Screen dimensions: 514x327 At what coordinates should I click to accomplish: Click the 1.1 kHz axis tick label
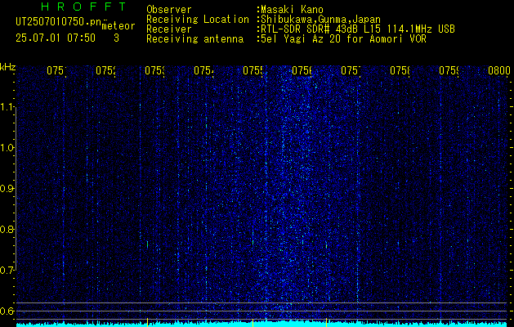7,107
